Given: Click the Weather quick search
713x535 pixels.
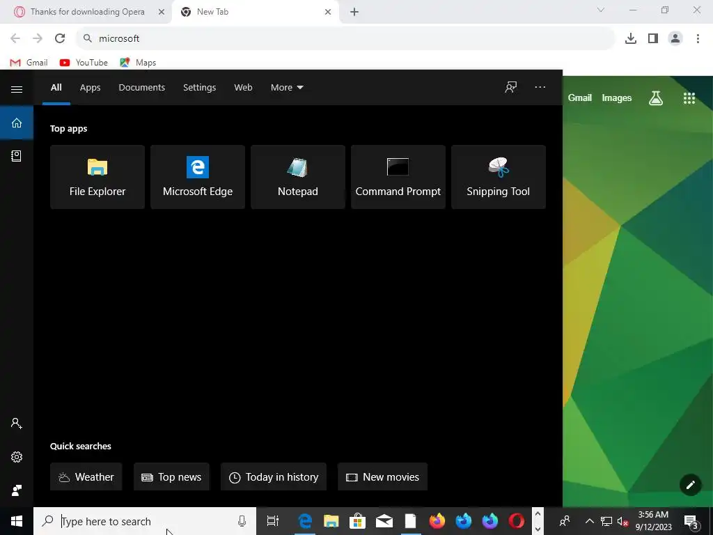Looking at the screenshot, I should pyautogui.click(x=86, y=476).
